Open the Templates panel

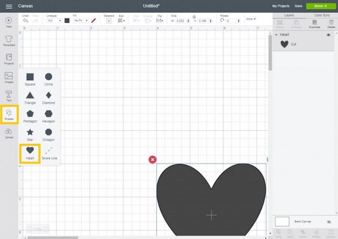coord(9,41)
